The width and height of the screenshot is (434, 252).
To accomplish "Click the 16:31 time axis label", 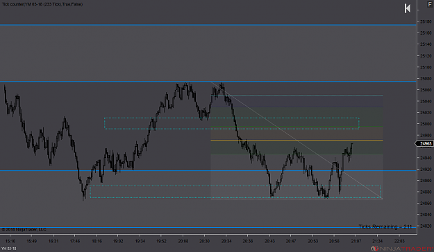I will click(53, 241).
